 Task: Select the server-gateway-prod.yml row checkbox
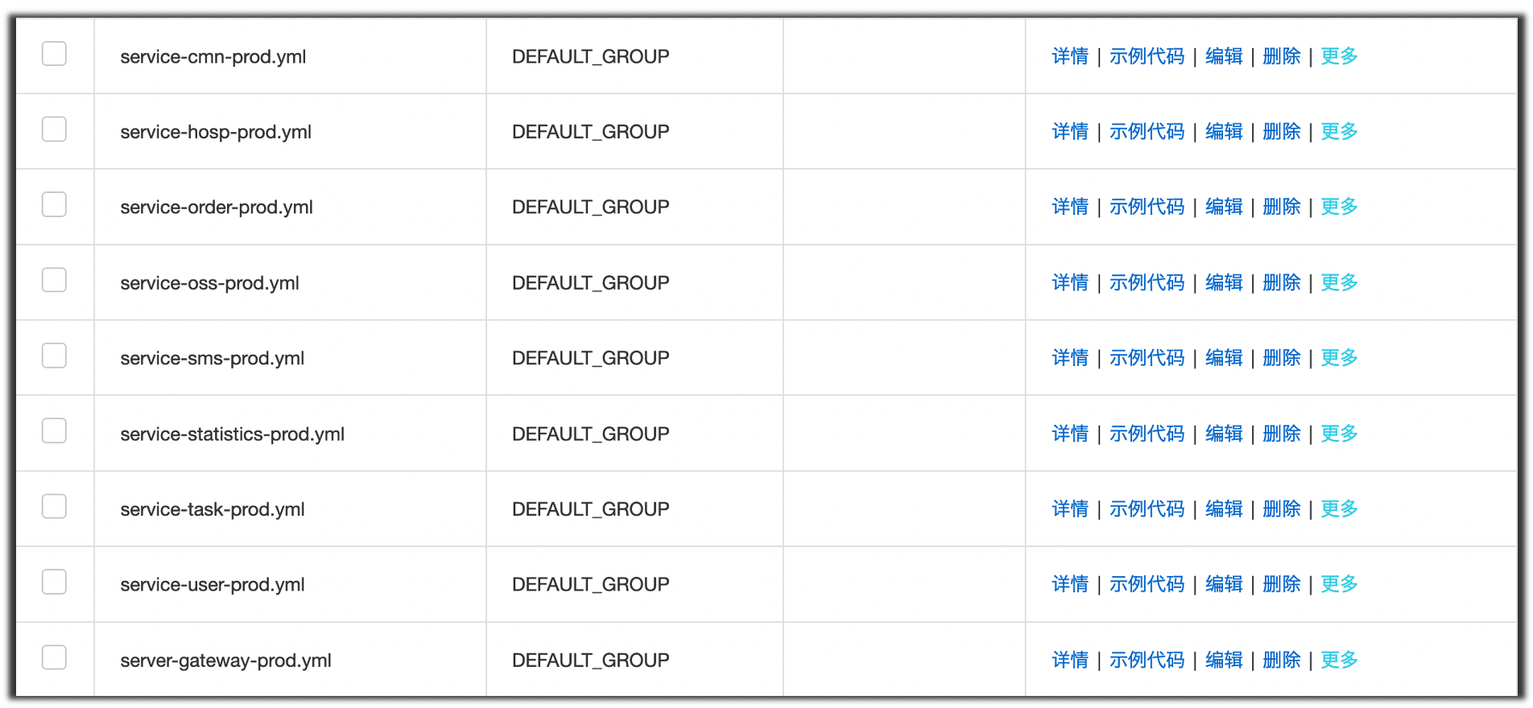pyautogui.click(x=54, y=657)
